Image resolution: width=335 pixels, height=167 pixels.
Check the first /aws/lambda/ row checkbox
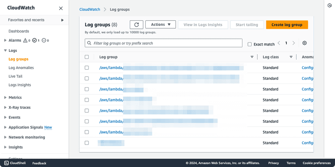pos(87,68)
